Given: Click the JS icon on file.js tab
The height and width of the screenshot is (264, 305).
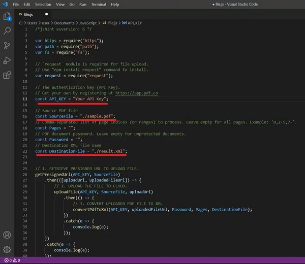Looking at the screenshot, I should coord(20,14).
